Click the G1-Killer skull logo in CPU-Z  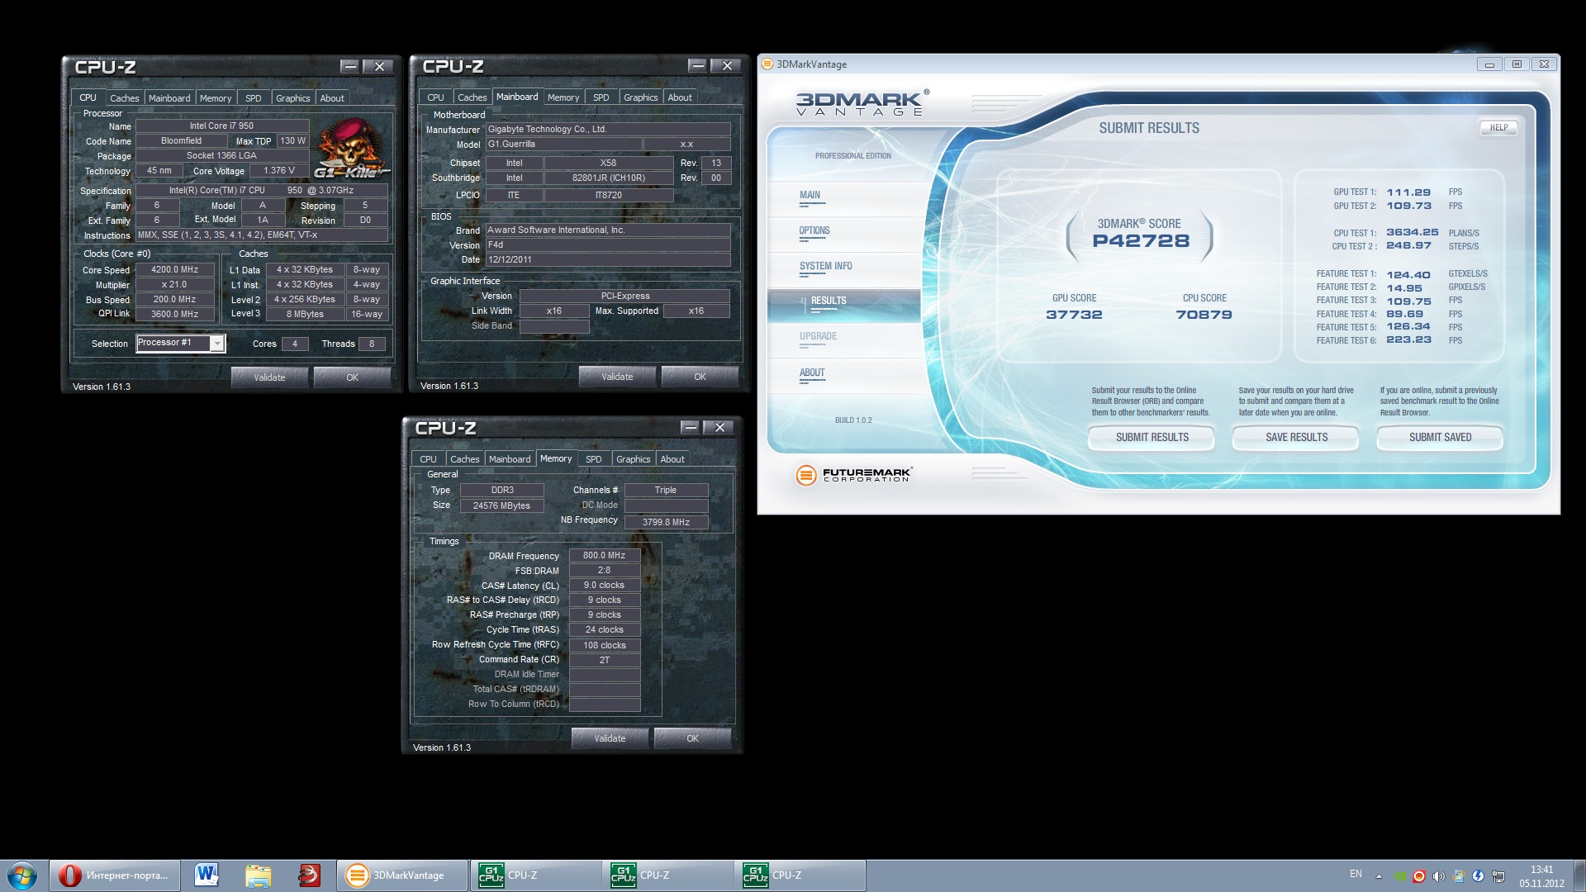[352, 149]
